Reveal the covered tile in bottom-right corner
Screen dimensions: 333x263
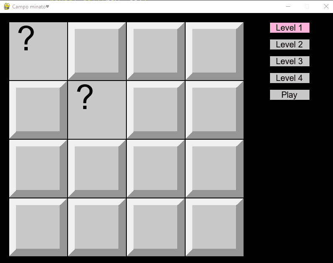click(x=215, y=227)
